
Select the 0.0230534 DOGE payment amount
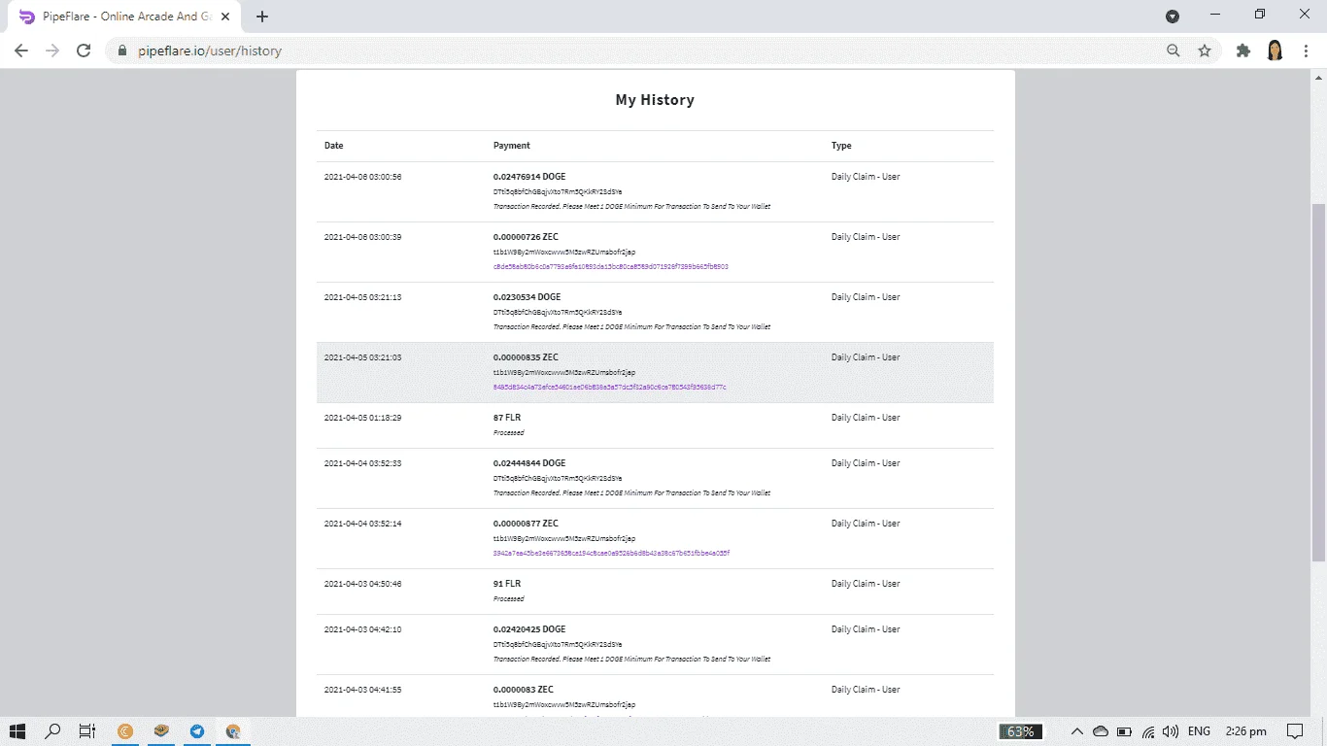pyautogui.click(x=527, y=297)
